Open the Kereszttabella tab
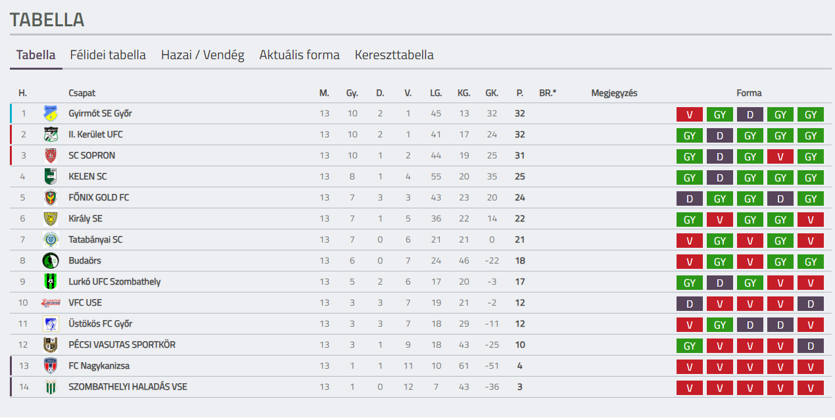835x420 pixels. coord(394,55)
